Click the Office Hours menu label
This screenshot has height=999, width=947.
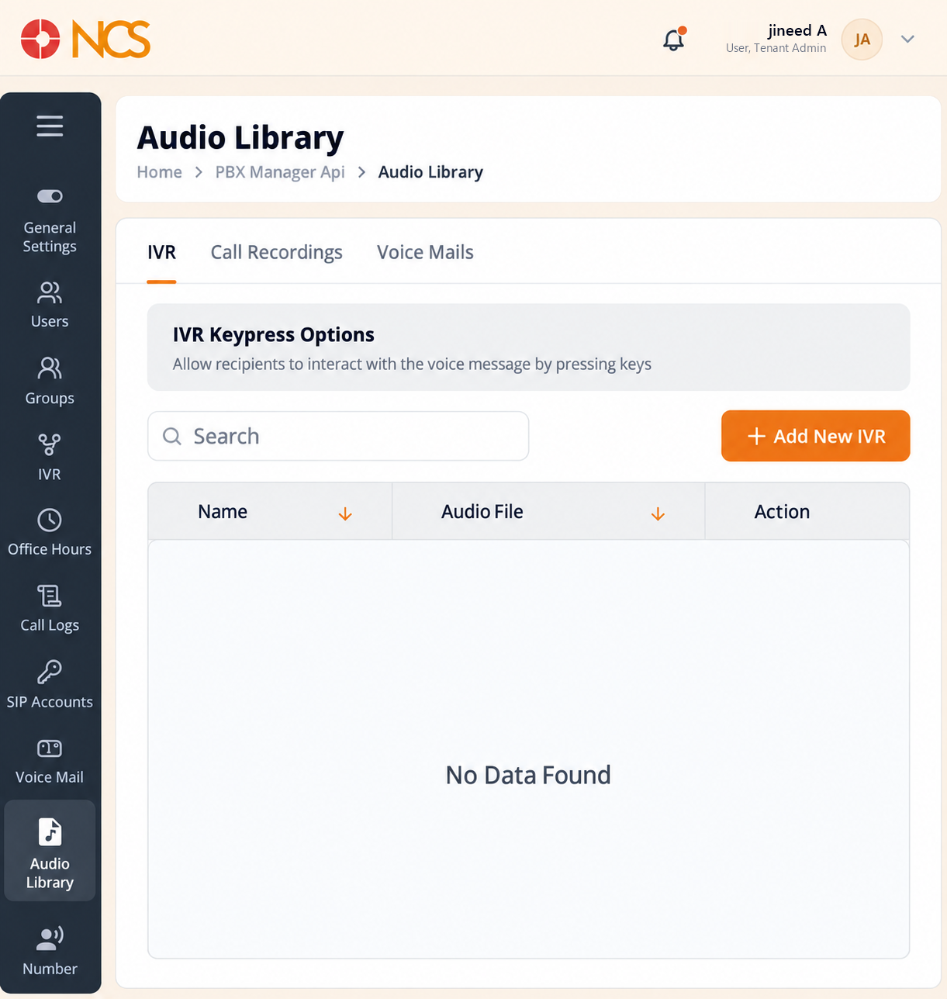click(x=50, y=549)
